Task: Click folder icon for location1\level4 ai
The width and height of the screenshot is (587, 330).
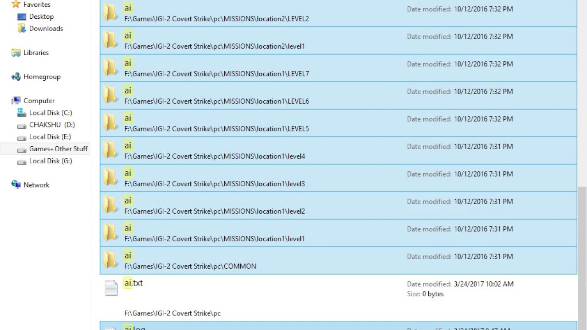Action: (110, 150)
